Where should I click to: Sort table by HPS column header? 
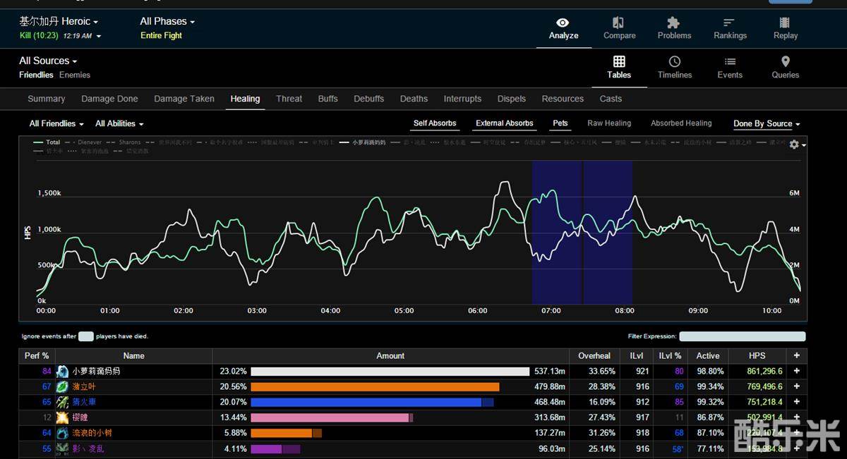click(757, 356)
